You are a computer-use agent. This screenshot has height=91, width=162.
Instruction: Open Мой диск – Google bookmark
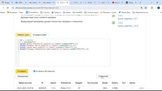[109, 12]
